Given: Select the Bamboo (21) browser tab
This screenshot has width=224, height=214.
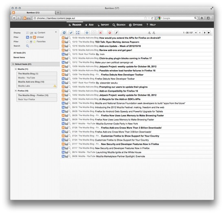Looking at the screenshot, I should tap(33, 13).
